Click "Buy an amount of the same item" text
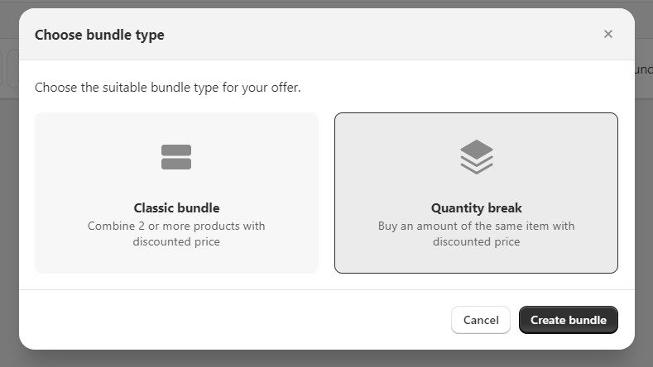Viewport: 653px width, 367px height. click(476, 226)
